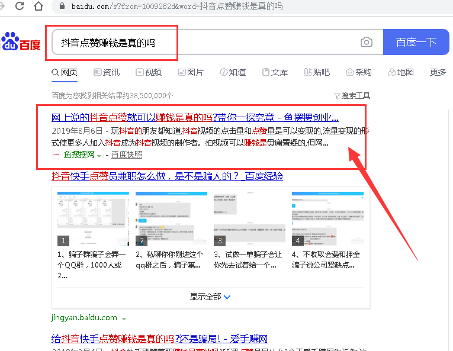This screenshot has height=351, width=453.
Task: Click the 百度一下 search button
Action: point(416,42)
